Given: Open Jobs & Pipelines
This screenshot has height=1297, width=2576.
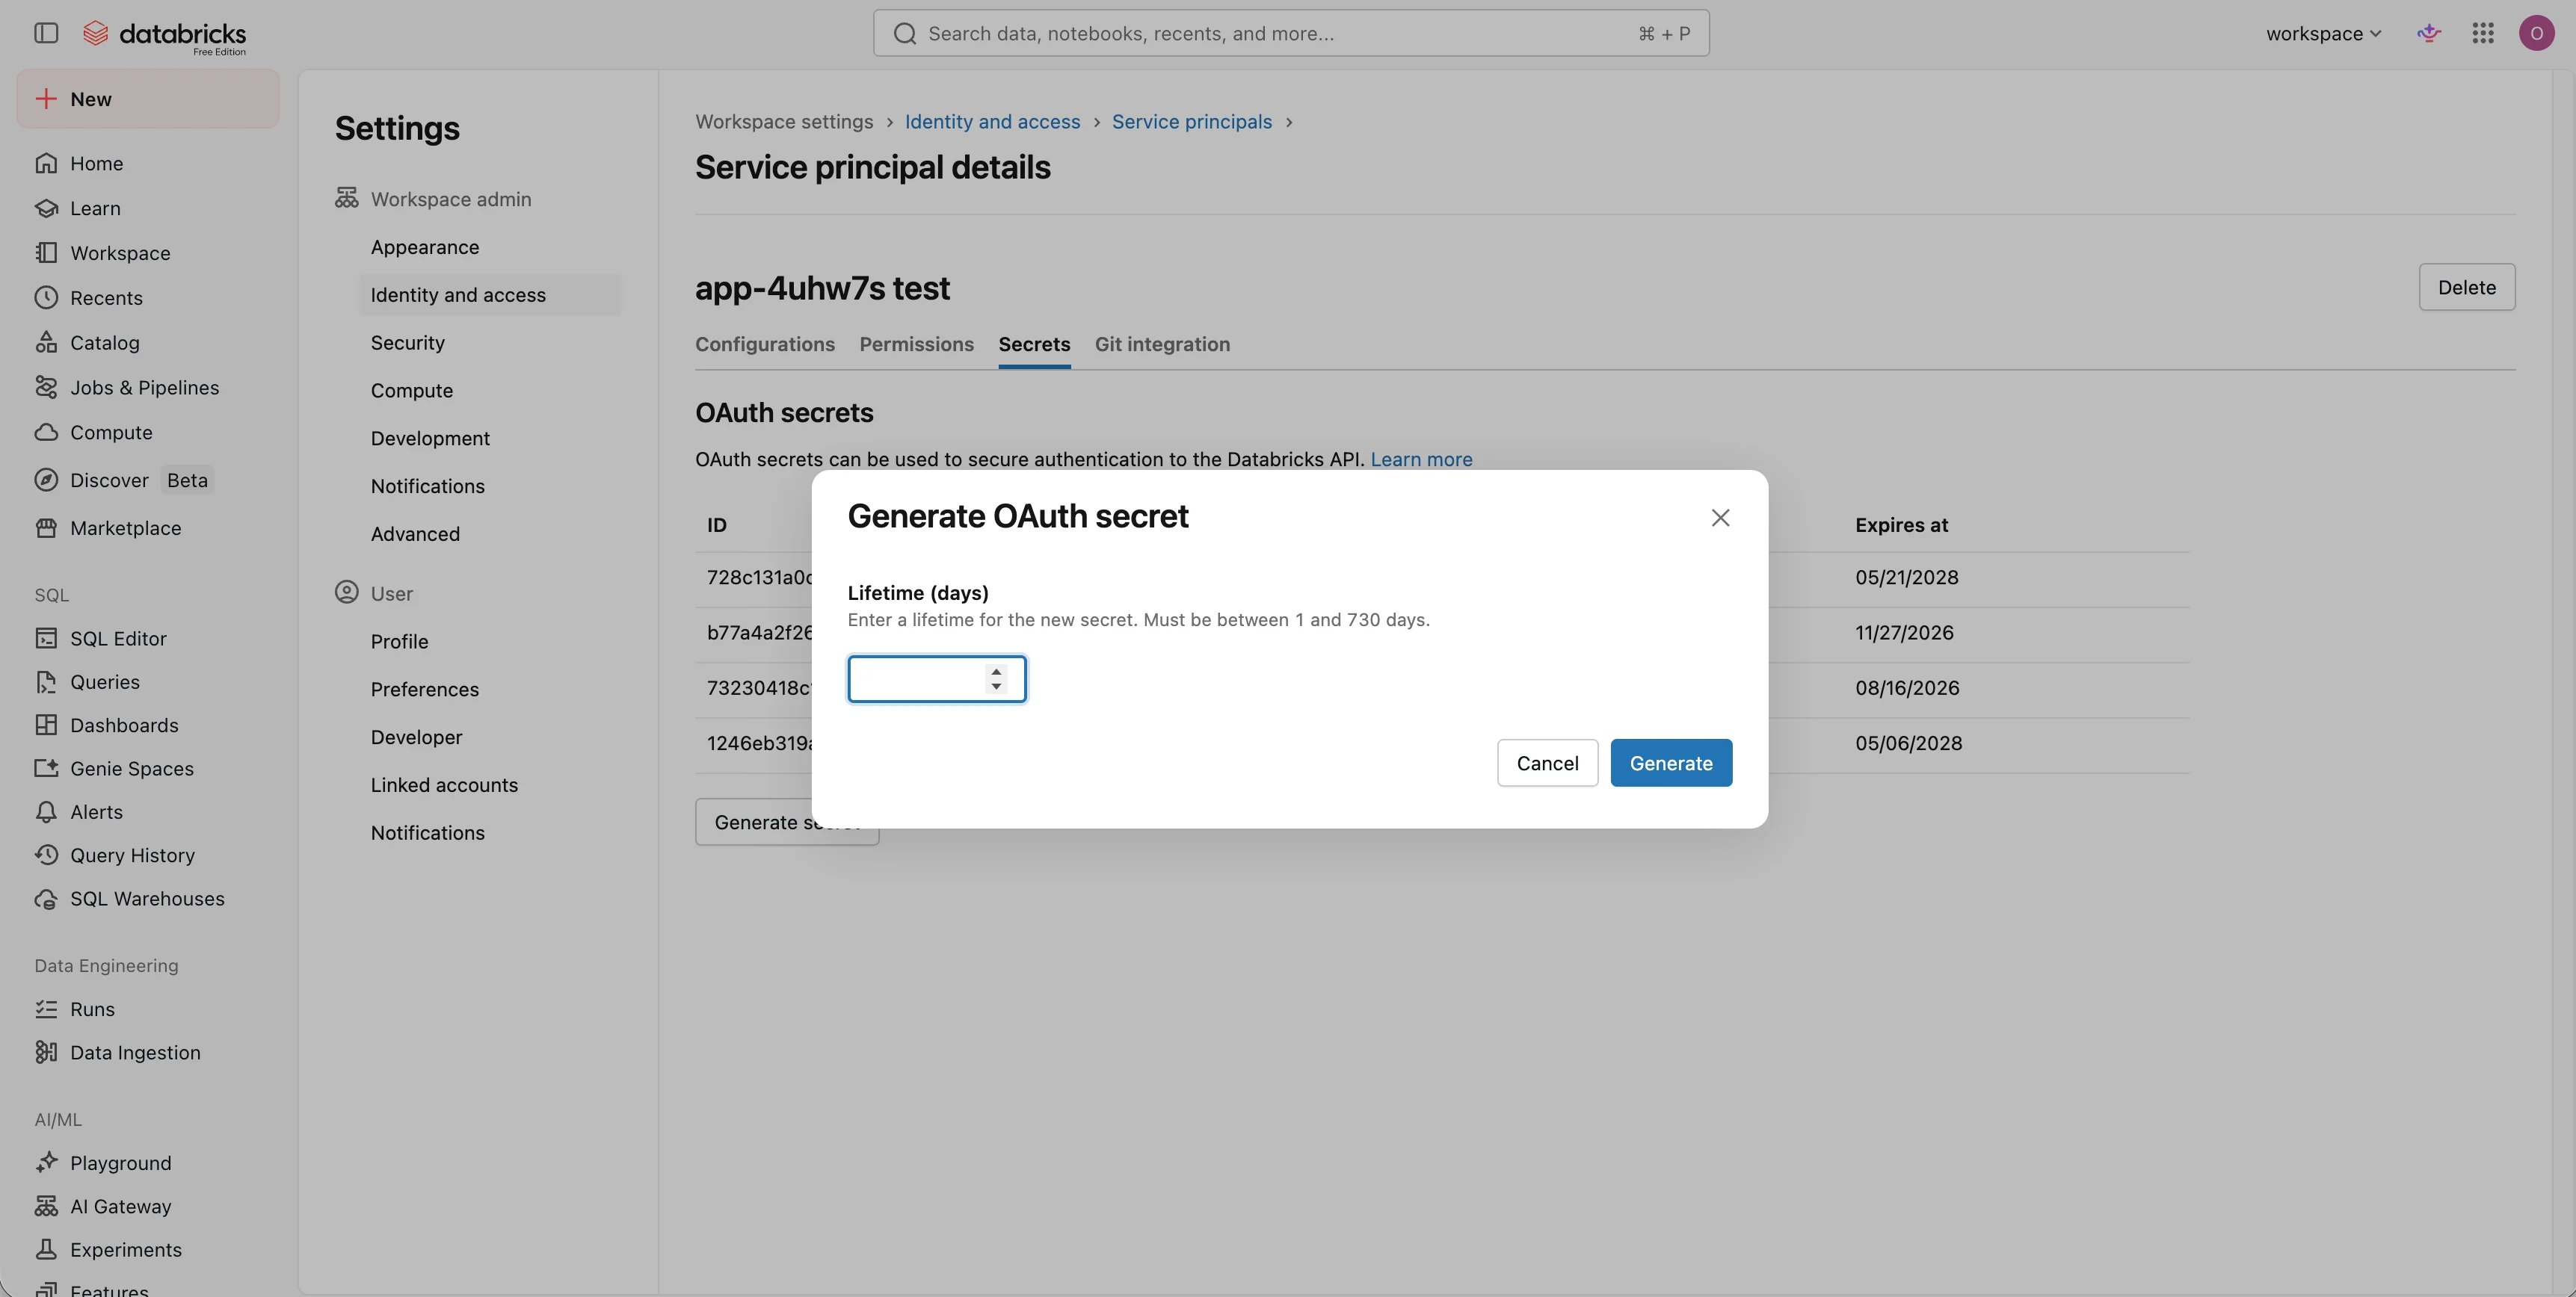Looking at the screenshot, I should tap(148, 388).
